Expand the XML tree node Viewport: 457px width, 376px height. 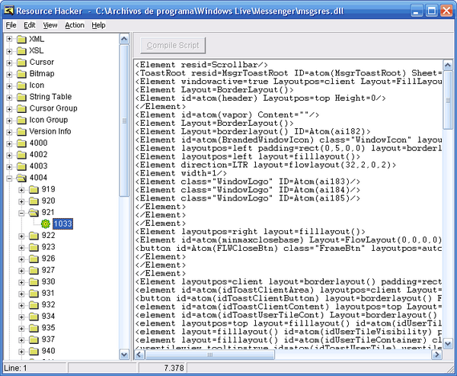point(9,39)
